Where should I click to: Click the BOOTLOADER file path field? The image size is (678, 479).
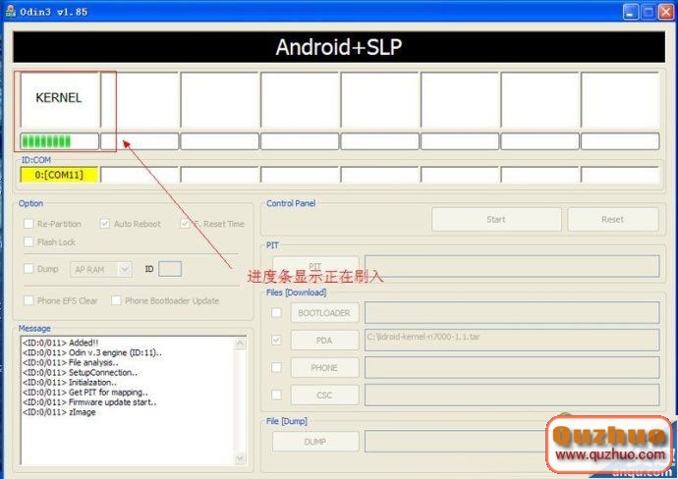point(512,312)
